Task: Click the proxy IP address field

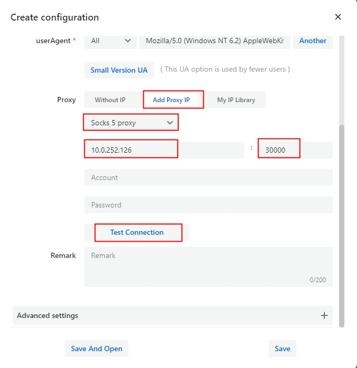Action: [x=163, y=150]
